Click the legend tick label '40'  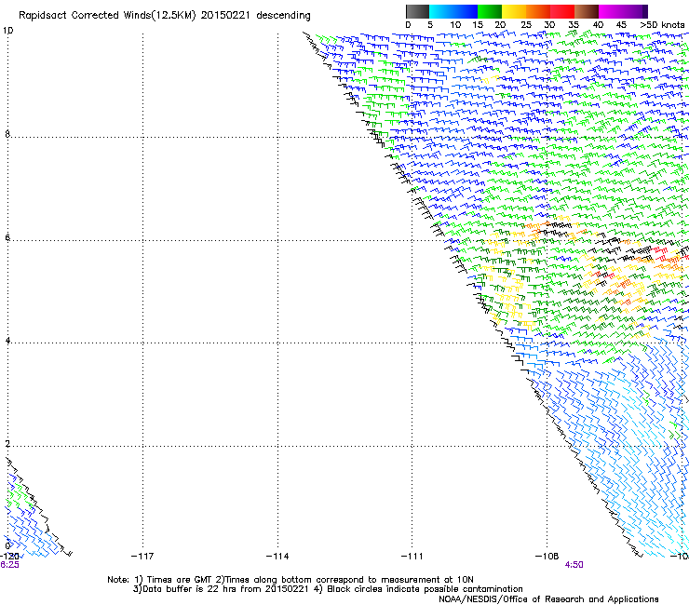point(598,25)
